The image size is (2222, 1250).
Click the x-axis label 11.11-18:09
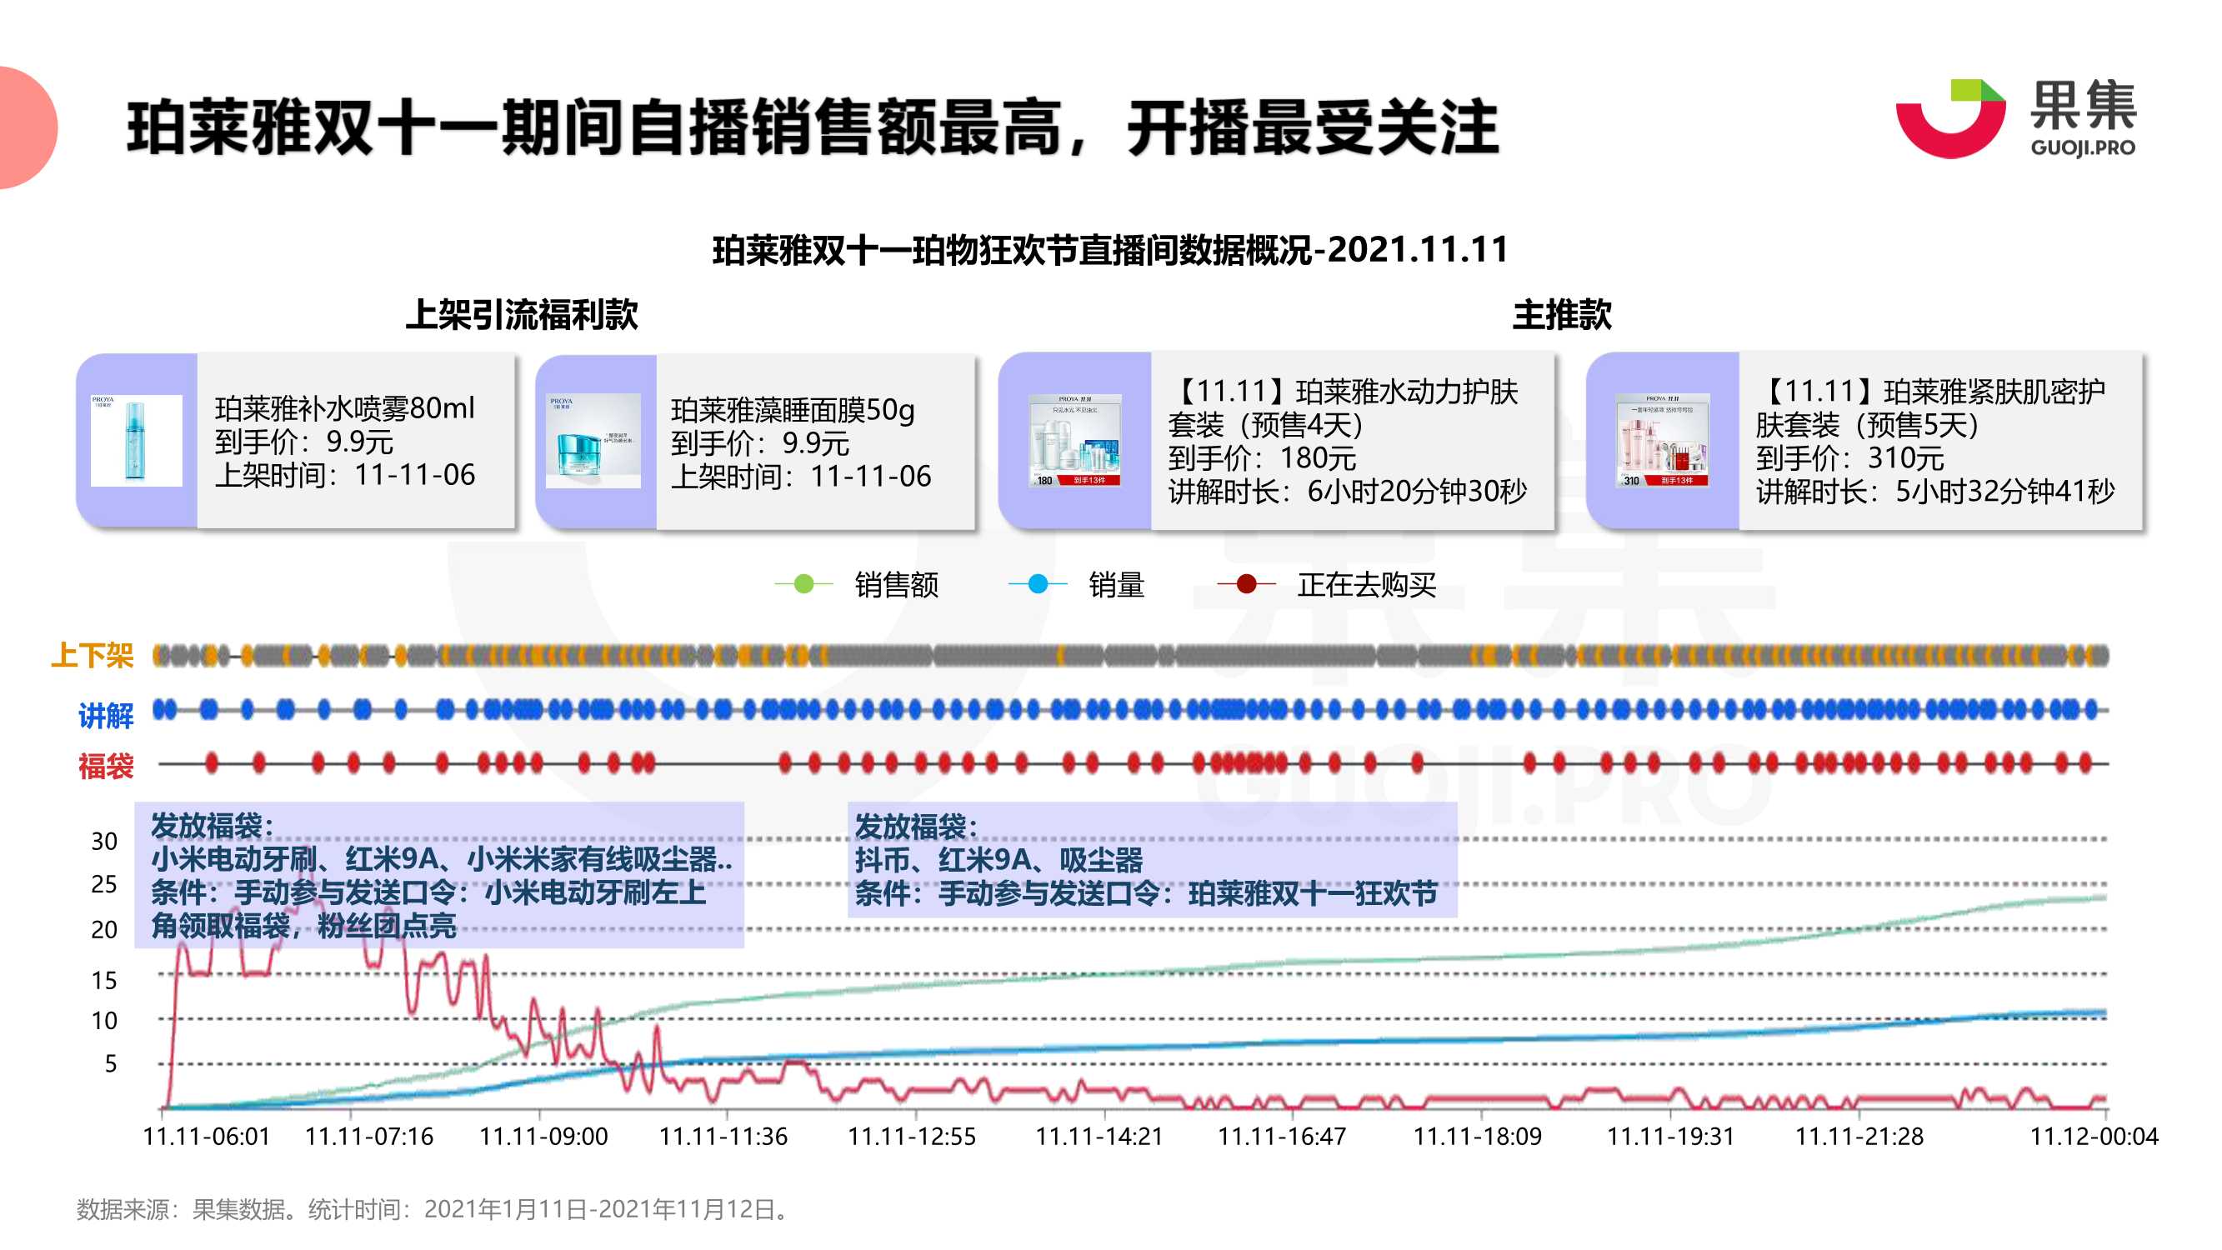(1478, 1136)
